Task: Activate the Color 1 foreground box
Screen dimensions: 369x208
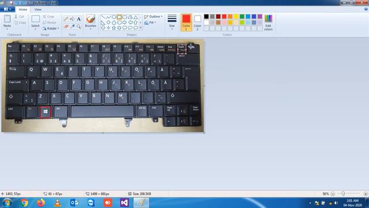Action: click(x=186, y=23)
